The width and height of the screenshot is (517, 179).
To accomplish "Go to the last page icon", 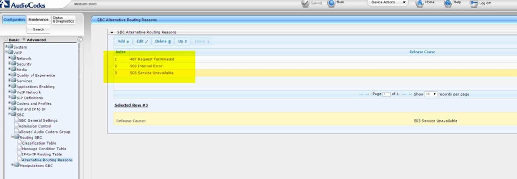I will pyautogui.click(x=411, y=94).
